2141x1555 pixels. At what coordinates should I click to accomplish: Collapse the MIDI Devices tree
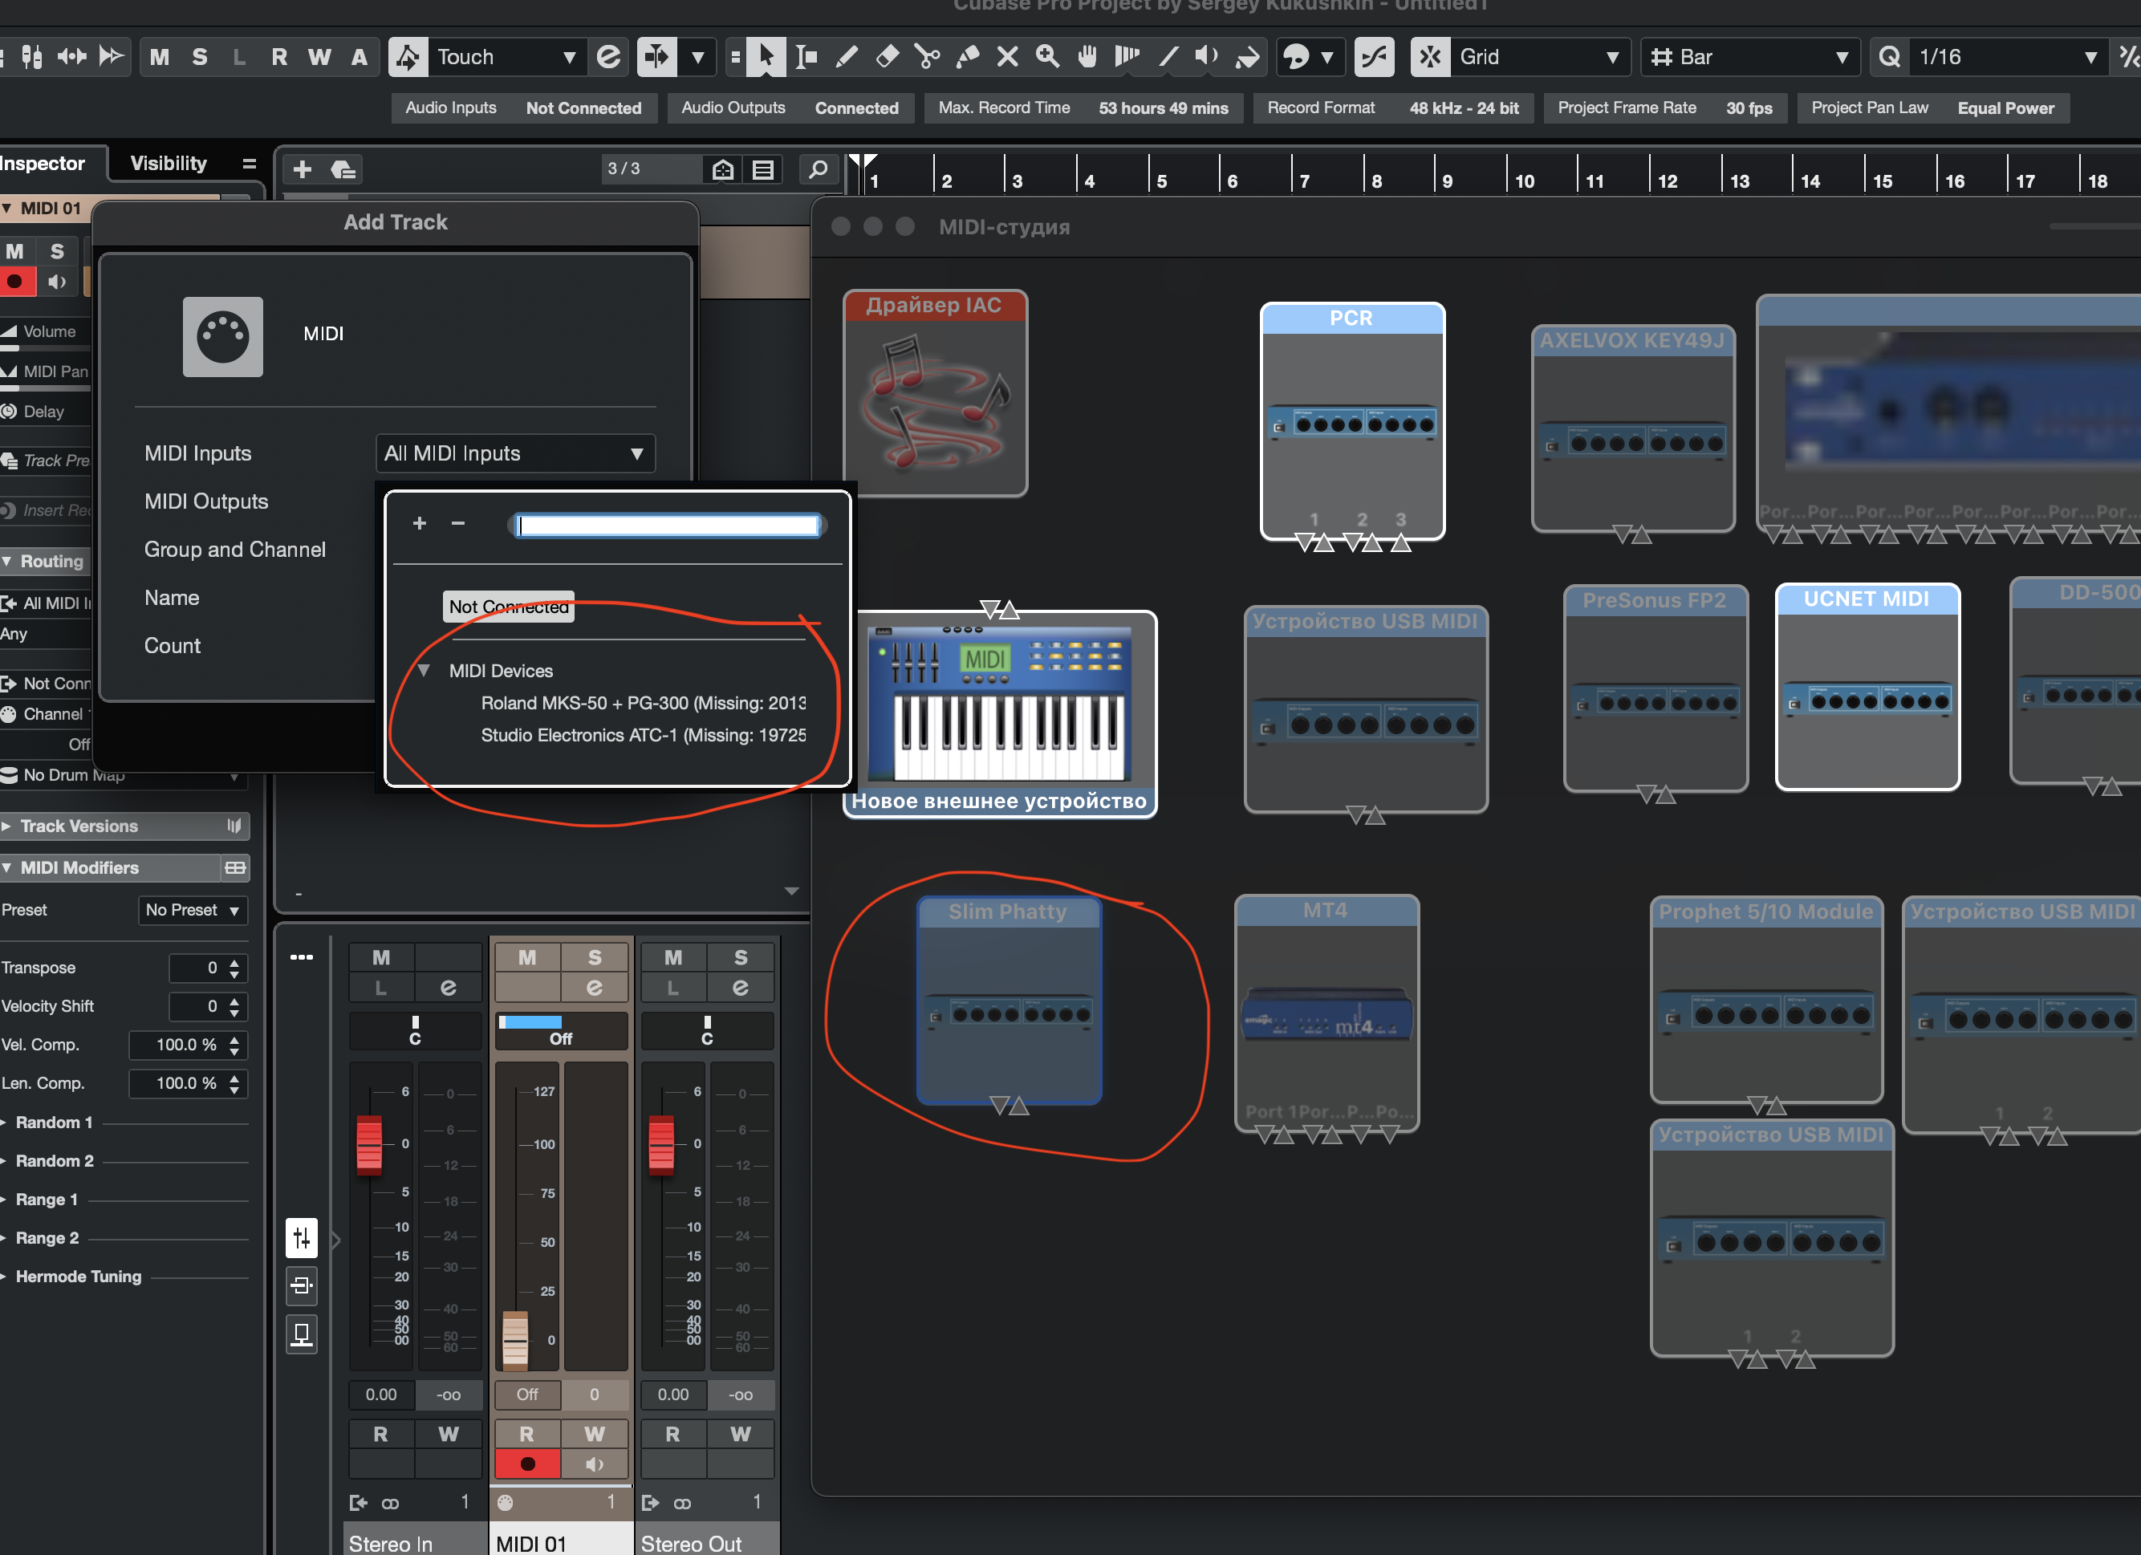tap(424, 670)
